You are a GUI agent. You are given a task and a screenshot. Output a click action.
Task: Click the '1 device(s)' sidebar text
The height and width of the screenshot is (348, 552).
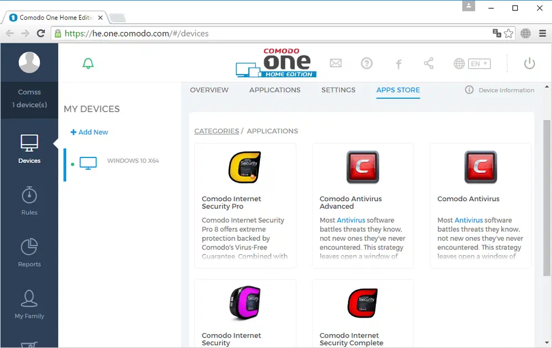[x=29, y=105]
